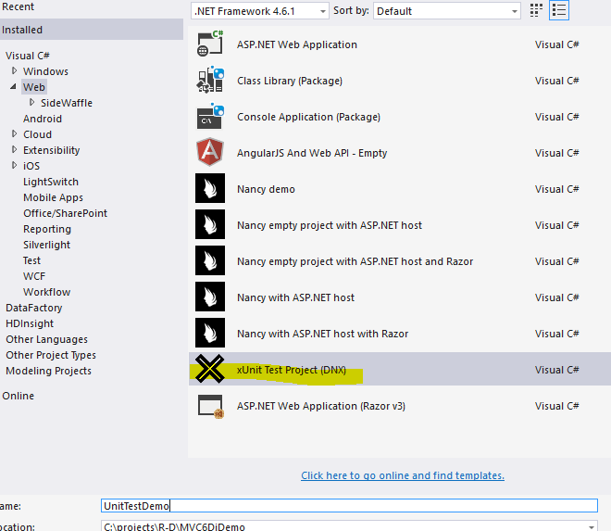Expand the Extensibility node arrow

pyautogui.click(x=15, y=149)
